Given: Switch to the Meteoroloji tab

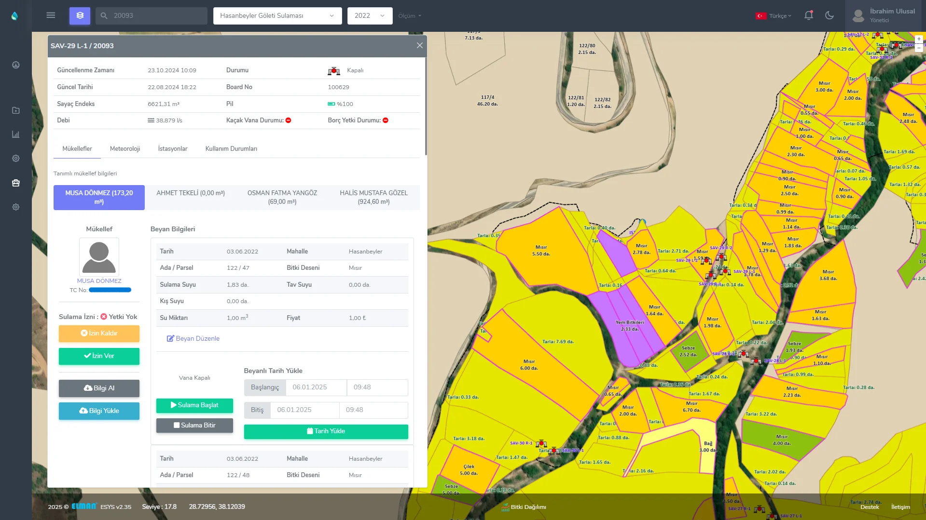Looking at the screenshot, I should (x=125, y=148).
